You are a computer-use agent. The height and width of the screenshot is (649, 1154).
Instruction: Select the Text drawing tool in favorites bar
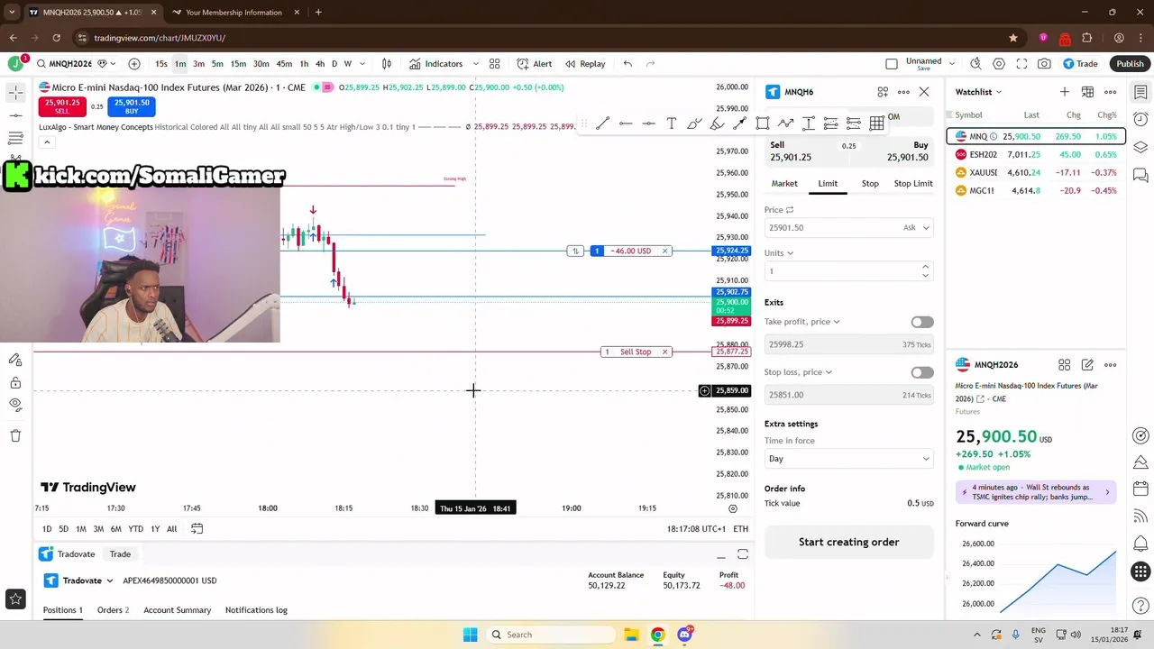pyautogui.click(x=671, y=123)
